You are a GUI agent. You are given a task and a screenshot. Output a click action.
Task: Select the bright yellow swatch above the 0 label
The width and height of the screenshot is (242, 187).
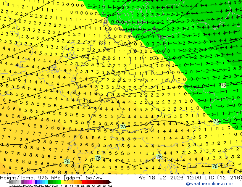62,182
